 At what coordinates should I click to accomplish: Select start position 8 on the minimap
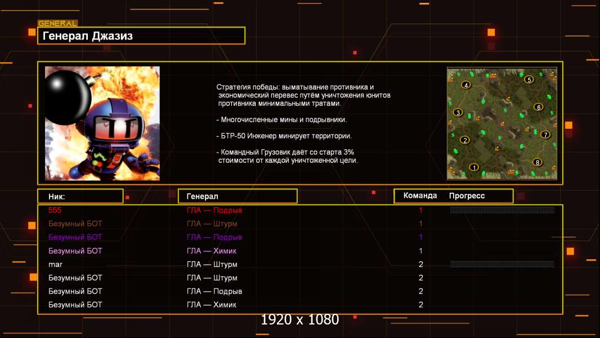click(x=538, y=162)
